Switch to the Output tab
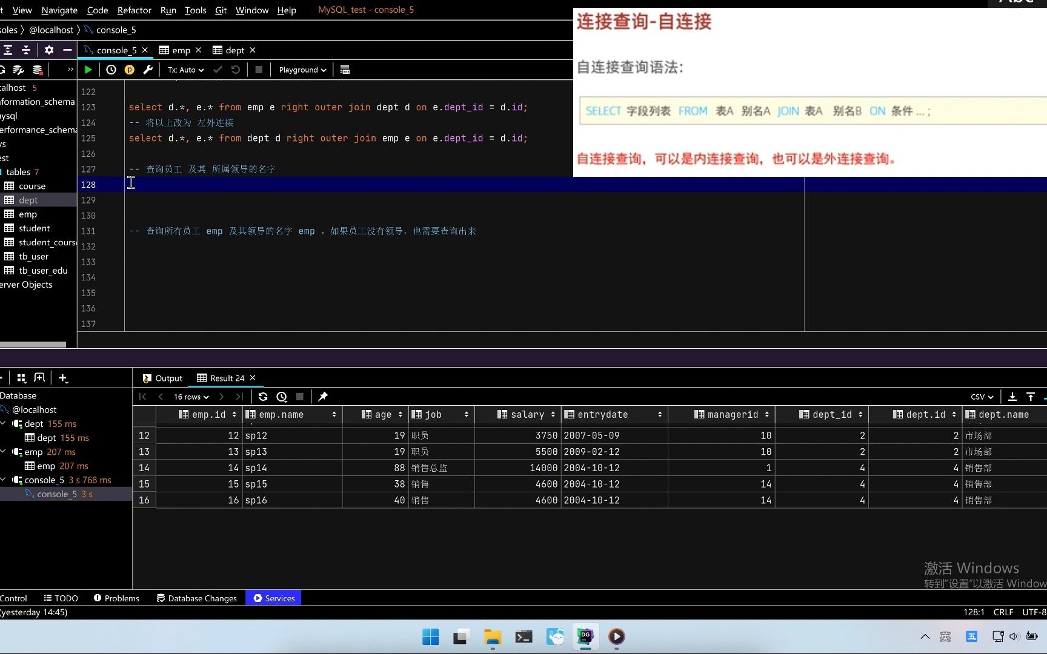 pyautogui.click(x=162, y=378)
